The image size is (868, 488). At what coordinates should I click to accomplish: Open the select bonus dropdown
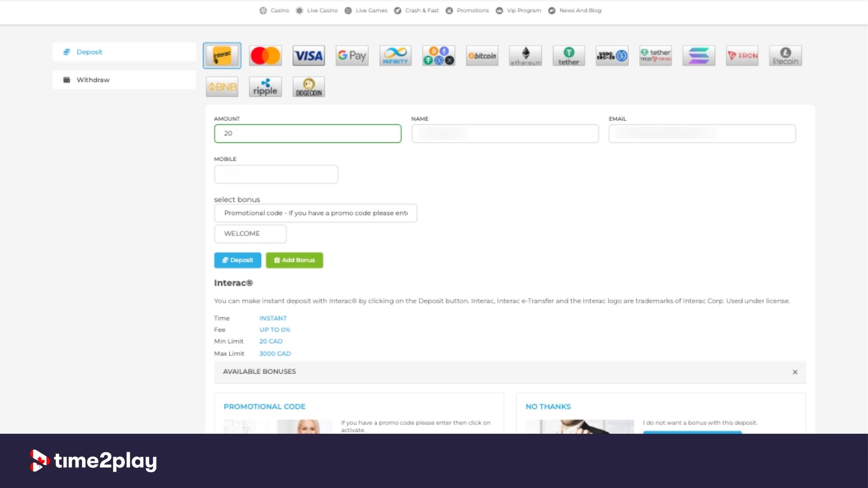[x=316, y=213]
